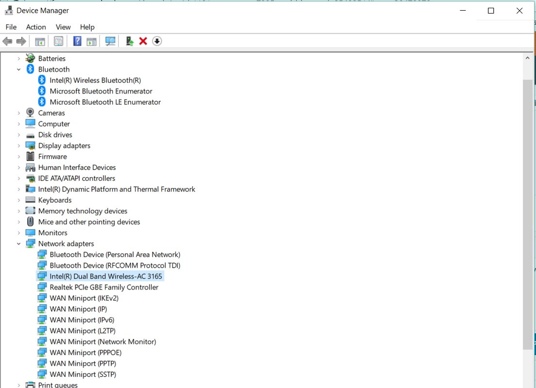This screenshot has width=536, height=388.
Task: Select Realtek PCIe GBE Family Controller
Action: 104,287
